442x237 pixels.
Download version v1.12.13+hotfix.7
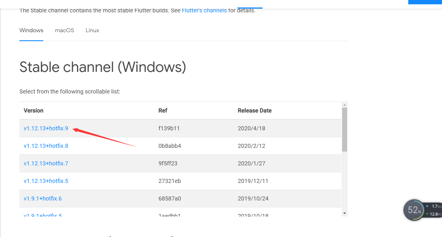tap(46, 163)
